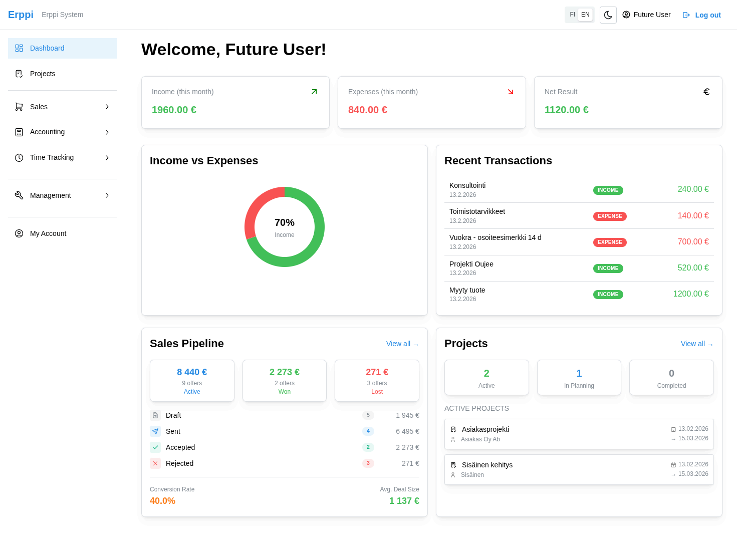Click the logout arrow icon
The image size is (737, 541).
(x=686, y=15)
